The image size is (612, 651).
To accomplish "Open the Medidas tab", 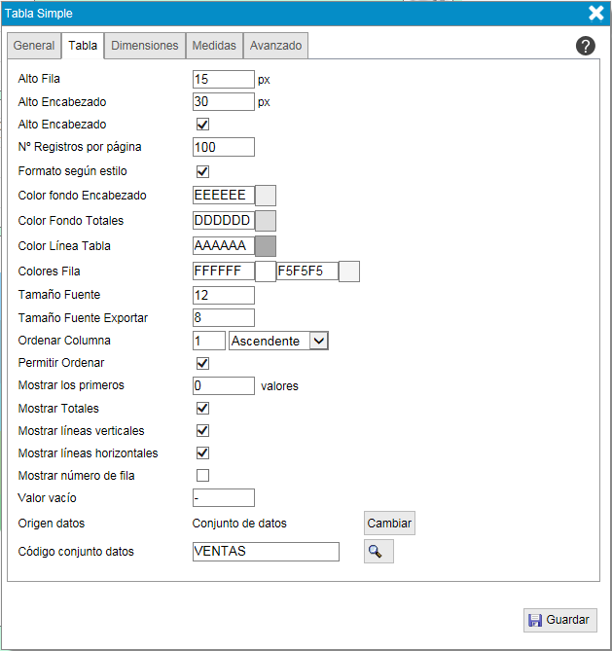I will pyautogui.click(x=213, y=46).
